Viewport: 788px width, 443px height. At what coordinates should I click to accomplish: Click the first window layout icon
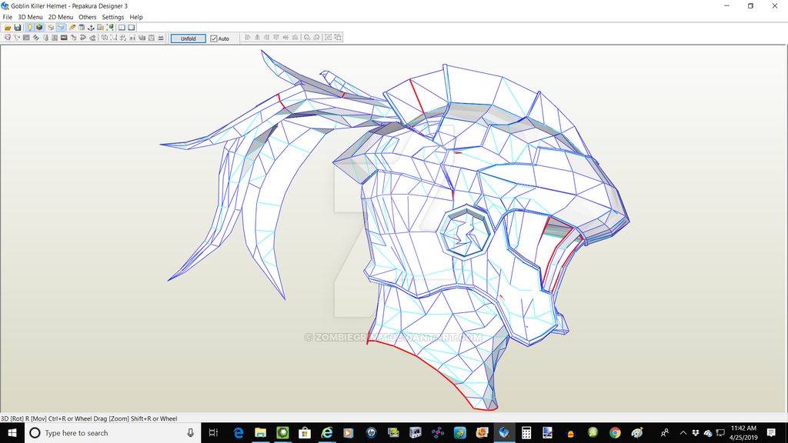(122, 28)
